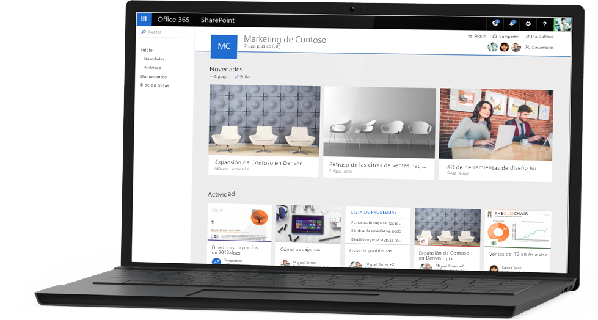Go to Inicio in left navigation
Viewport: 598px width, 320px height.
pos(147,50)
